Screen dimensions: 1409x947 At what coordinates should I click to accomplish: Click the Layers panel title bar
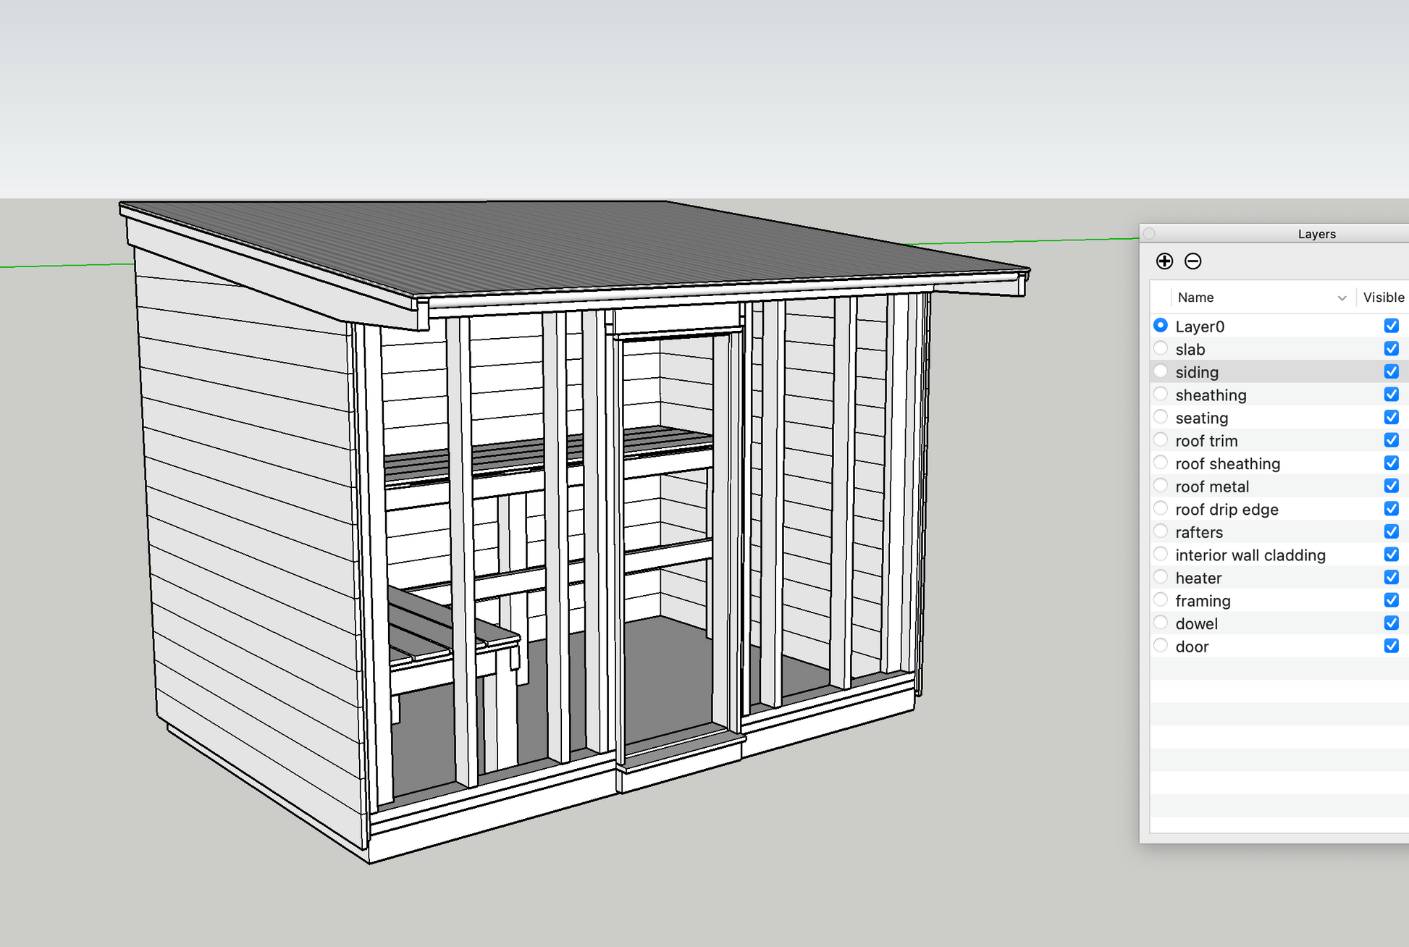pyautogui.click(x=1316, y=234)
